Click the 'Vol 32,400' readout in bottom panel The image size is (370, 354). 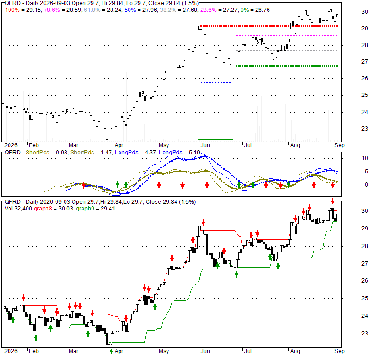(x=18, y=209)
